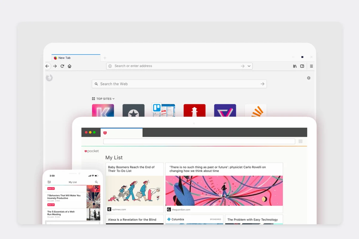The width and height of the screenshot is (359, 239).
Task: Tap the search icon in phone app
Action: pos(96,182)
